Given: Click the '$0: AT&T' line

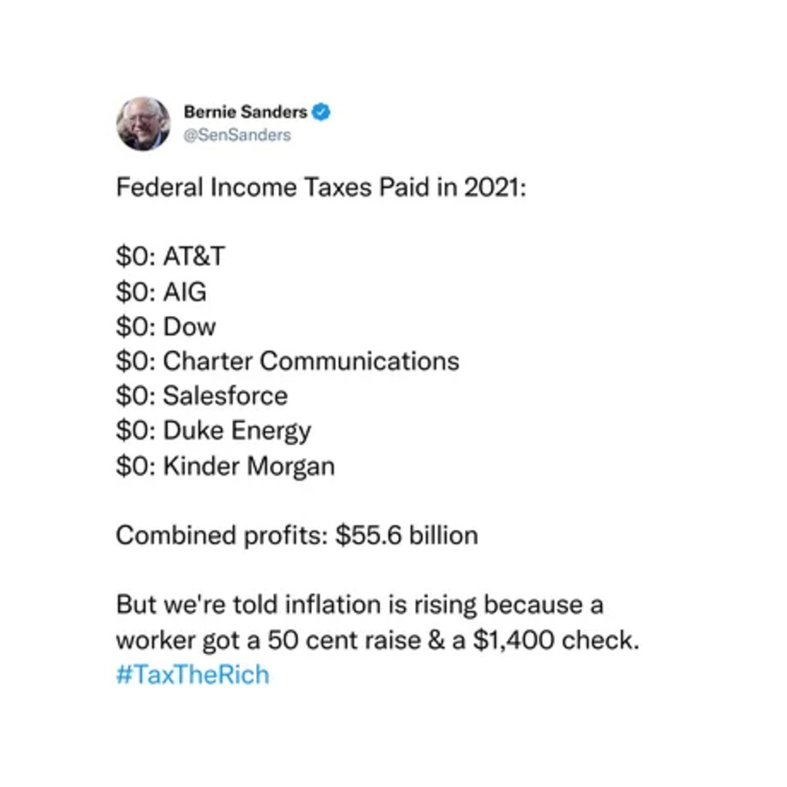Looking at the screenshot, I should (171, 256).
